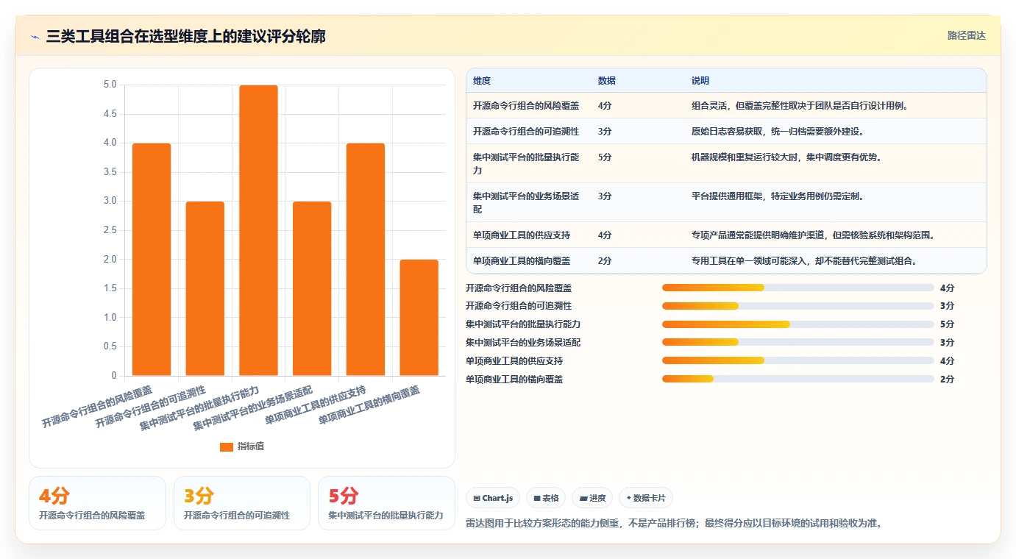Click the progress bar for 集中测试平台的业务场景适配
The image size is (1016, 559).
point(798,342)
